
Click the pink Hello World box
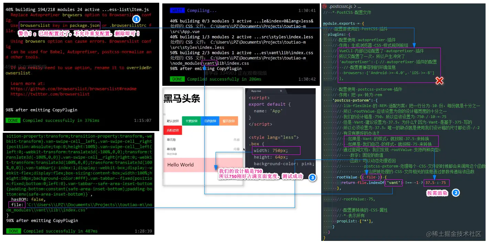(x=203, y=165)
